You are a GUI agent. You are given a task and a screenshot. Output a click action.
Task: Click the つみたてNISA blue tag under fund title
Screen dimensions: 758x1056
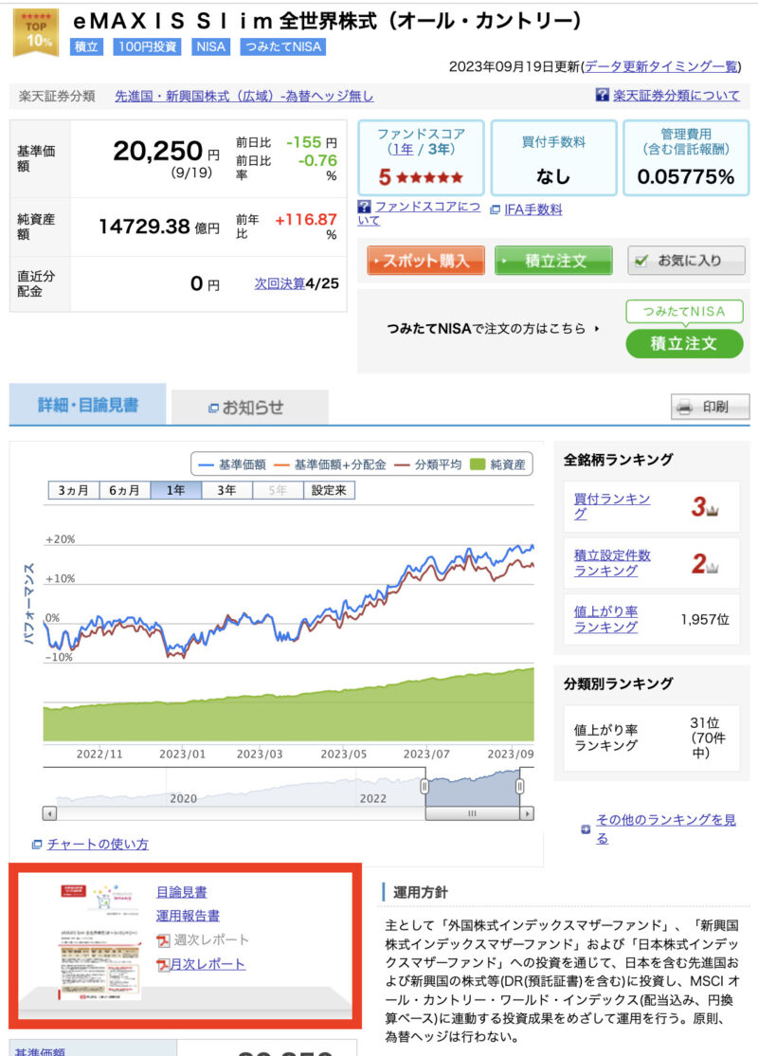[282, 46]
